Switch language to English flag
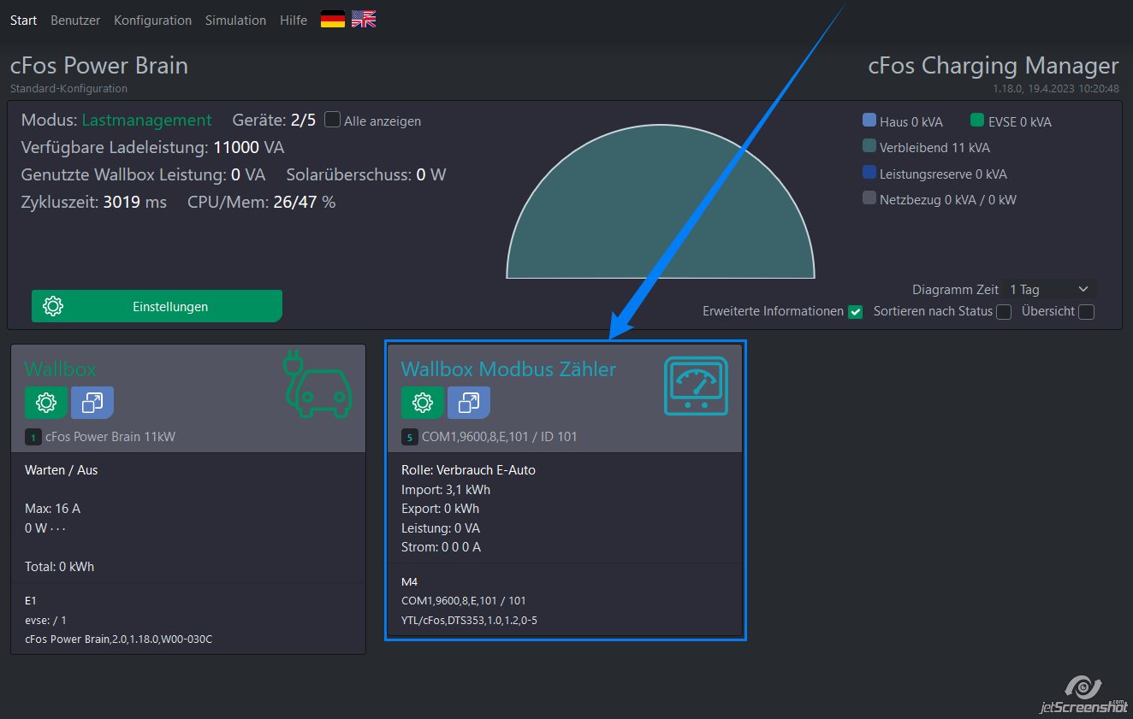1133x719 pixels. point(364,20)
